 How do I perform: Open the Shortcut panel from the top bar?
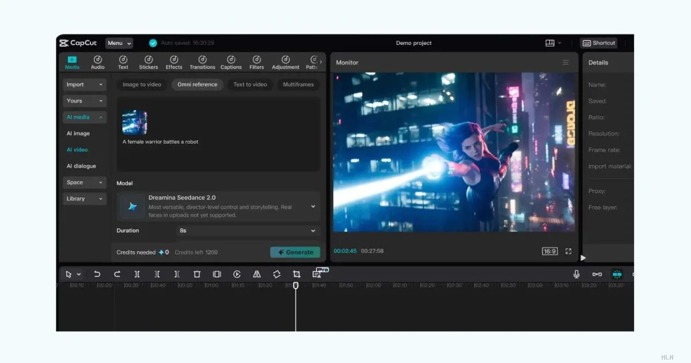coord(598,43)
